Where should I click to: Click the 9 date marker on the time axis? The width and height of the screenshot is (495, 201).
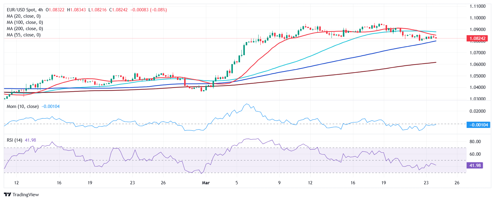pyautogui.click(x=279, y=183)
